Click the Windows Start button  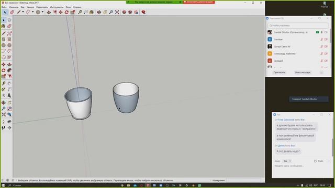(3, 185)
